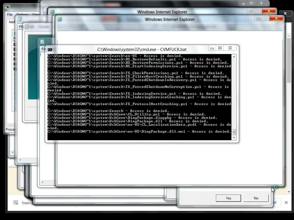
Task: Click the cmd window scrollbar thumb
Action: (x=234, y=132)
